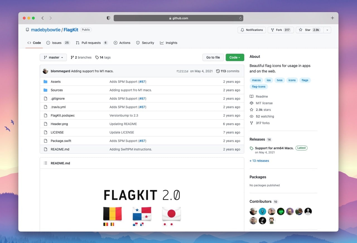Image resolution: width=357 pixels, height=243 pixels.
Task: Click the Notifications bell button
Action: 252,30
